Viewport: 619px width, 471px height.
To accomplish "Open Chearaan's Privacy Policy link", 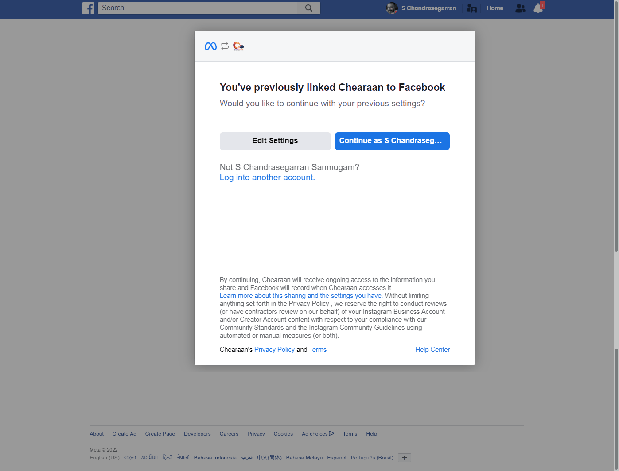I will pos(274,350).
